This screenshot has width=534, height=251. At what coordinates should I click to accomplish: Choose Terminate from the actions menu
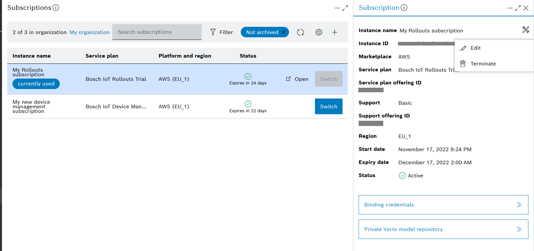[x=494, y=63]
